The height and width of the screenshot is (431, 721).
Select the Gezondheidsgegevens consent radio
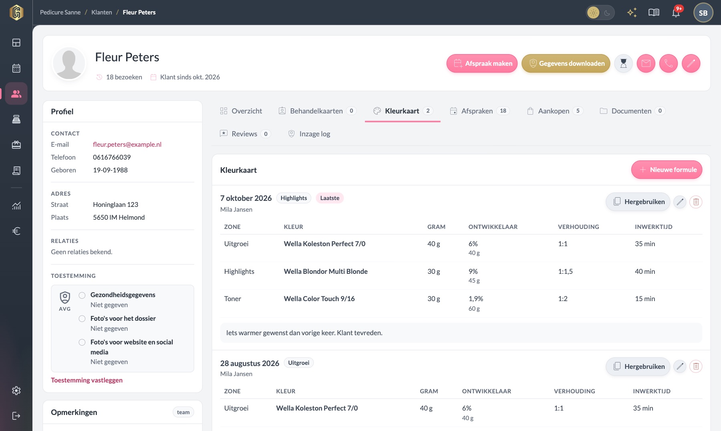pyautogui.click(x=82, y=295)
